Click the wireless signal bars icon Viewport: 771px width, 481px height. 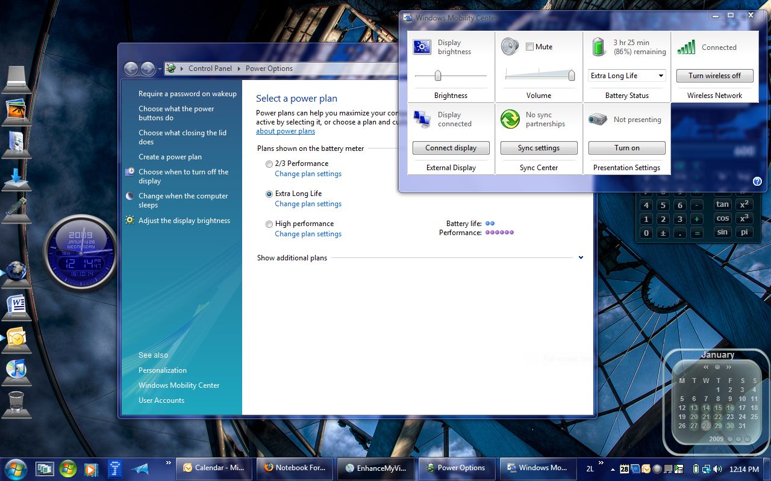tap(686, 47)
